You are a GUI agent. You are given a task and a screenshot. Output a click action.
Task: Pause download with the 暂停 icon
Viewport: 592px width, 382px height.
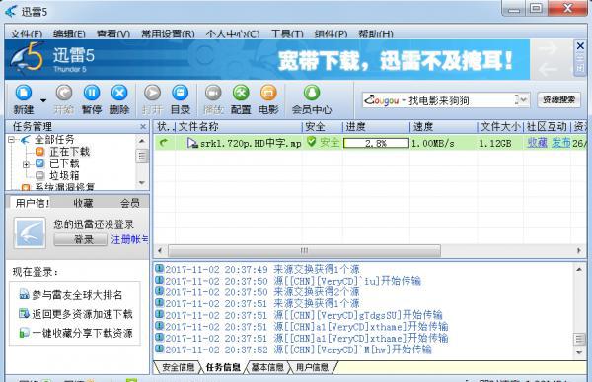click(x=92, y=94)
